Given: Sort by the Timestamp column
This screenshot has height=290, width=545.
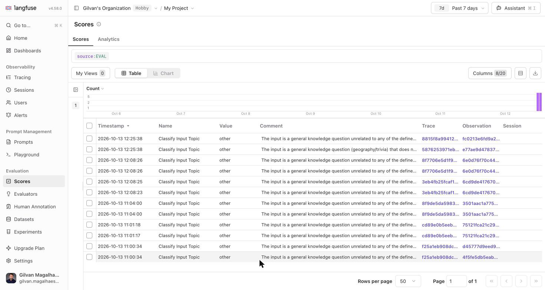Looking at the screenshot, I should (113, 126).
